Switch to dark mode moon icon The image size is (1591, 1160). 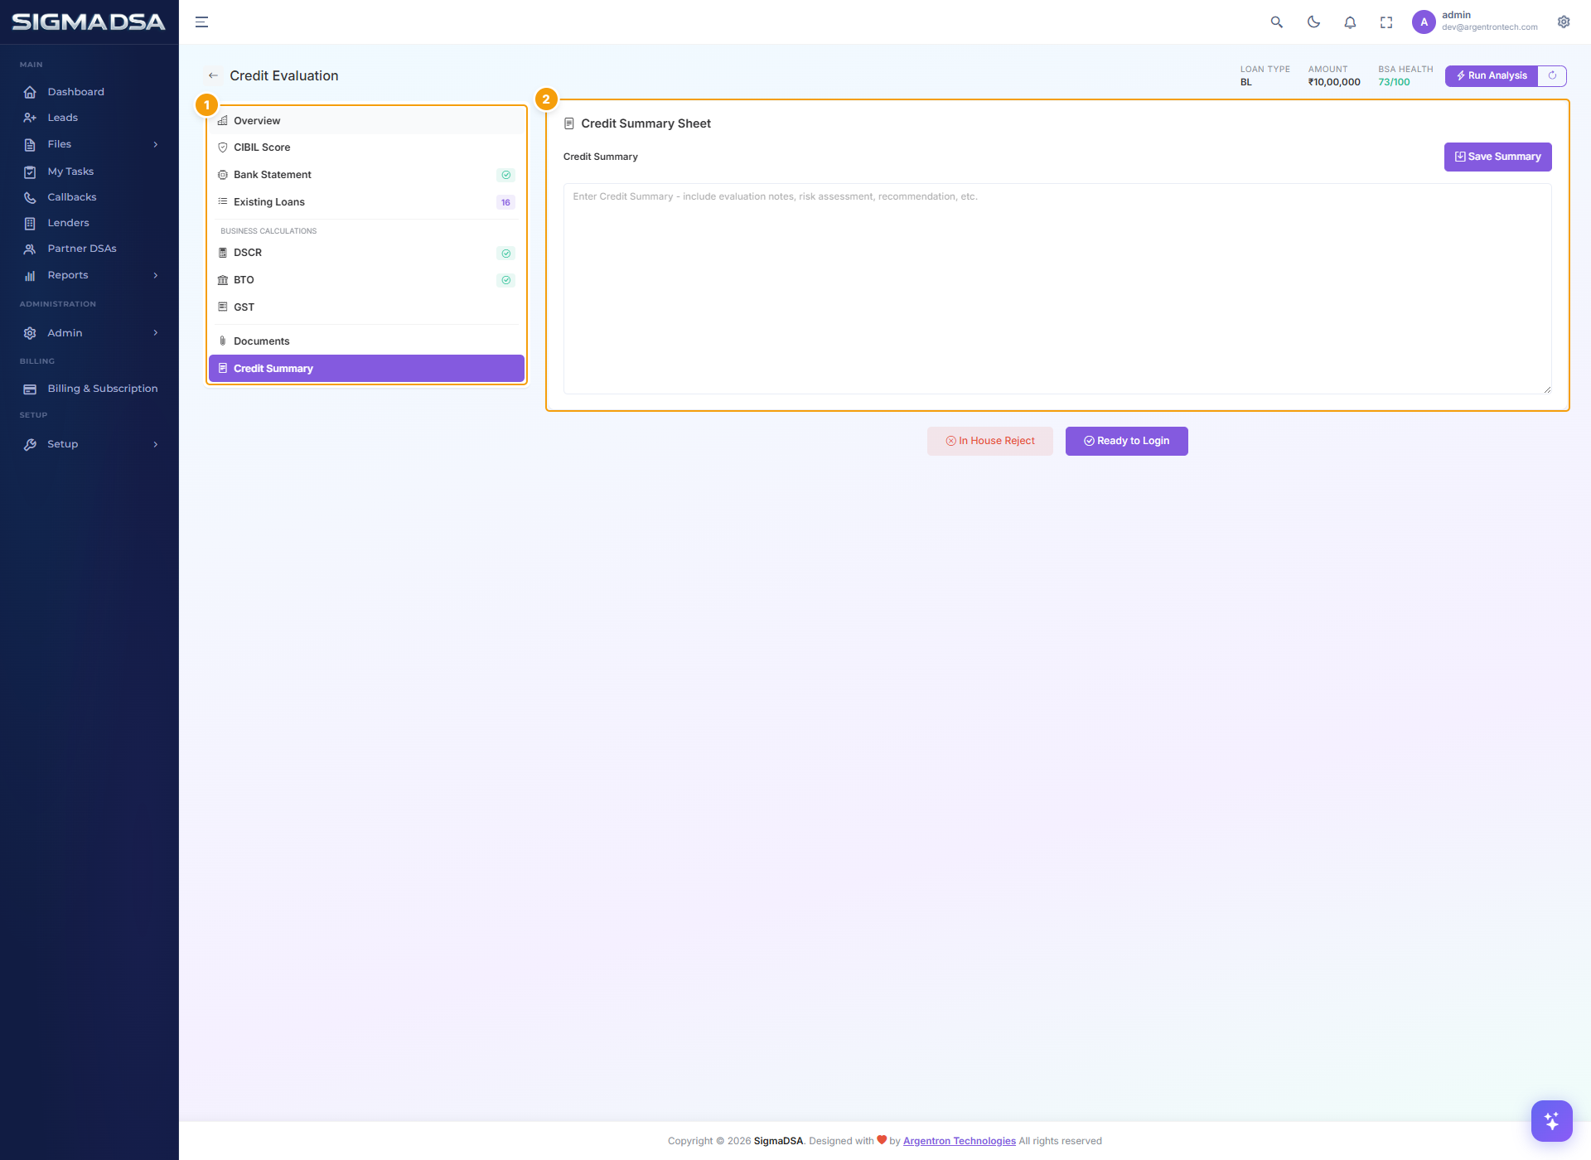tap(1313, 22)
